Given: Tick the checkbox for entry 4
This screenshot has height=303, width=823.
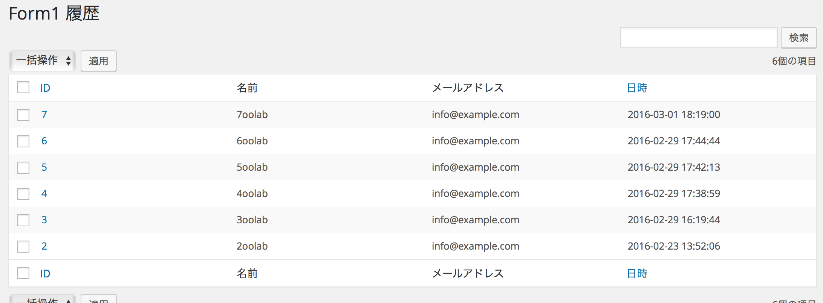Looking at the screenshot, I should tap(23, 194).
